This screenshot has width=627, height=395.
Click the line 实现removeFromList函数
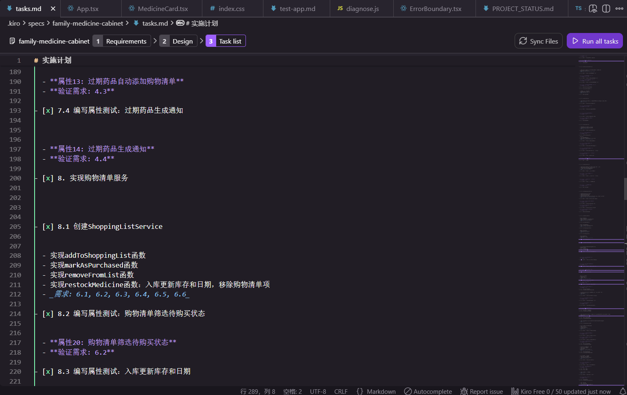92,275
